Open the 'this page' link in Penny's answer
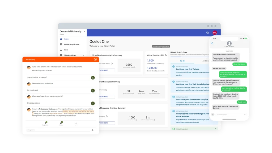This screenshot has height=153, width=272. 70,113
